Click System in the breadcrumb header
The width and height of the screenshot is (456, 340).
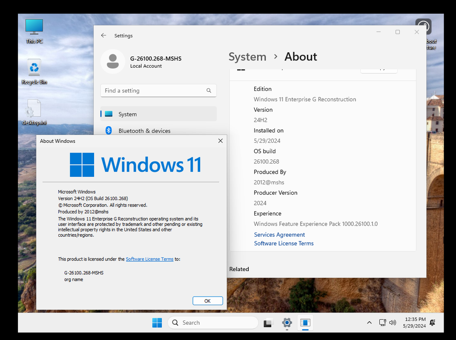tap(247, 57)
